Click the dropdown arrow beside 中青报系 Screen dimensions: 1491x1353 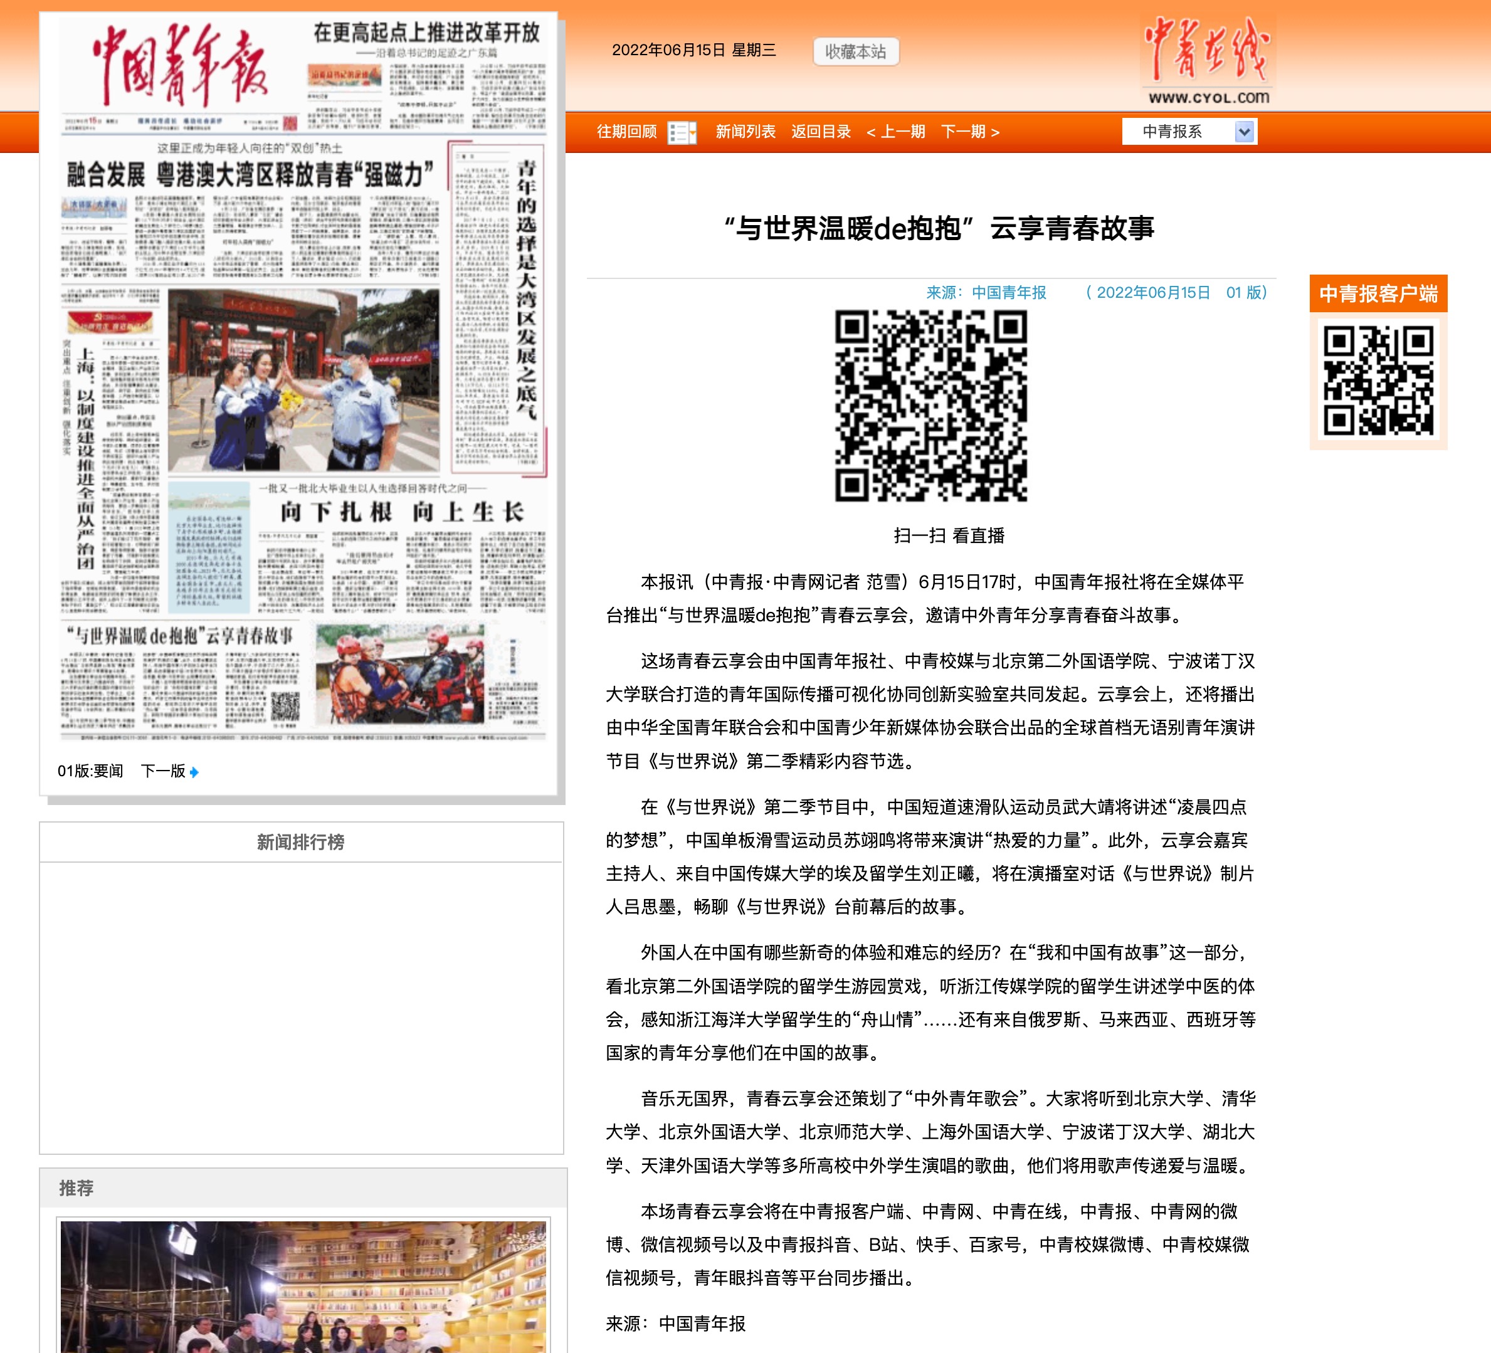pos(1244,132)
